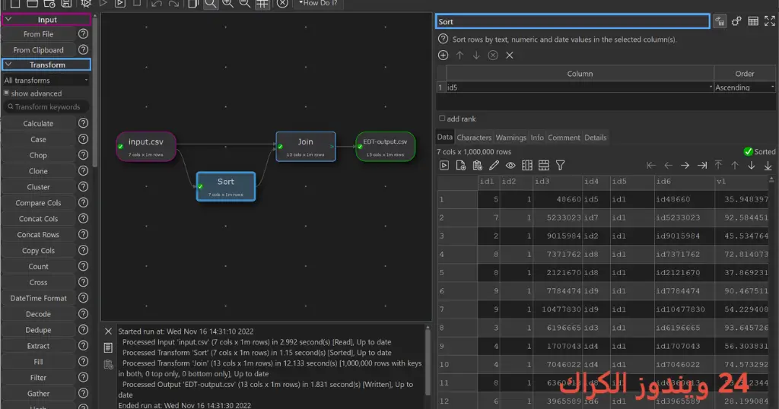Click the redo arrow in top toolbar
This screenshot has width=779, height=409.
pos(173,4)
